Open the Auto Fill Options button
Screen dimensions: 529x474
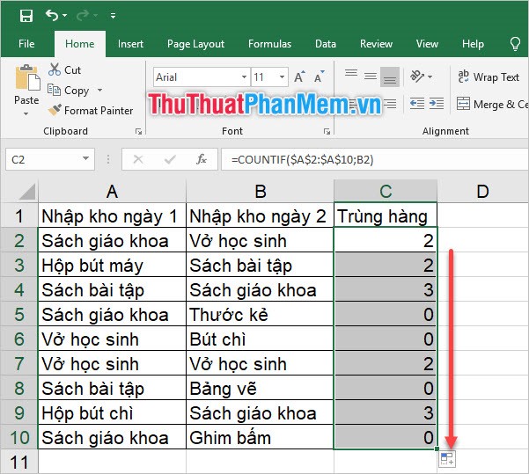[446, 459]
